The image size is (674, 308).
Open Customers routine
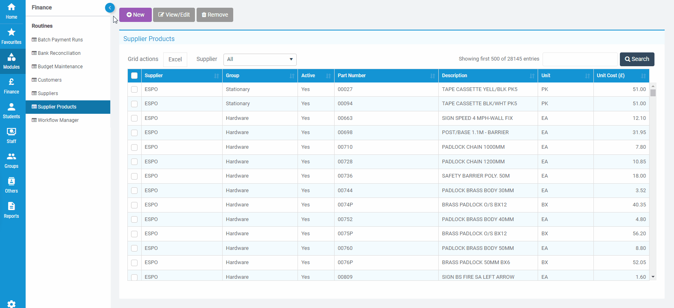point(68,80)
